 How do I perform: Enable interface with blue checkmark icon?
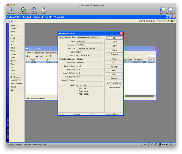(37, 57)
